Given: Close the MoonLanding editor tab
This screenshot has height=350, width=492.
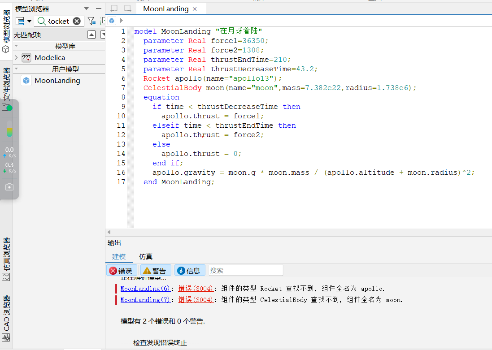Looking at the screenshot, I should click(x=195, y=9).
